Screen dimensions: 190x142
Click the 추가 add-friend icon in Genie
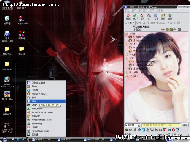[x=142, y=17]
